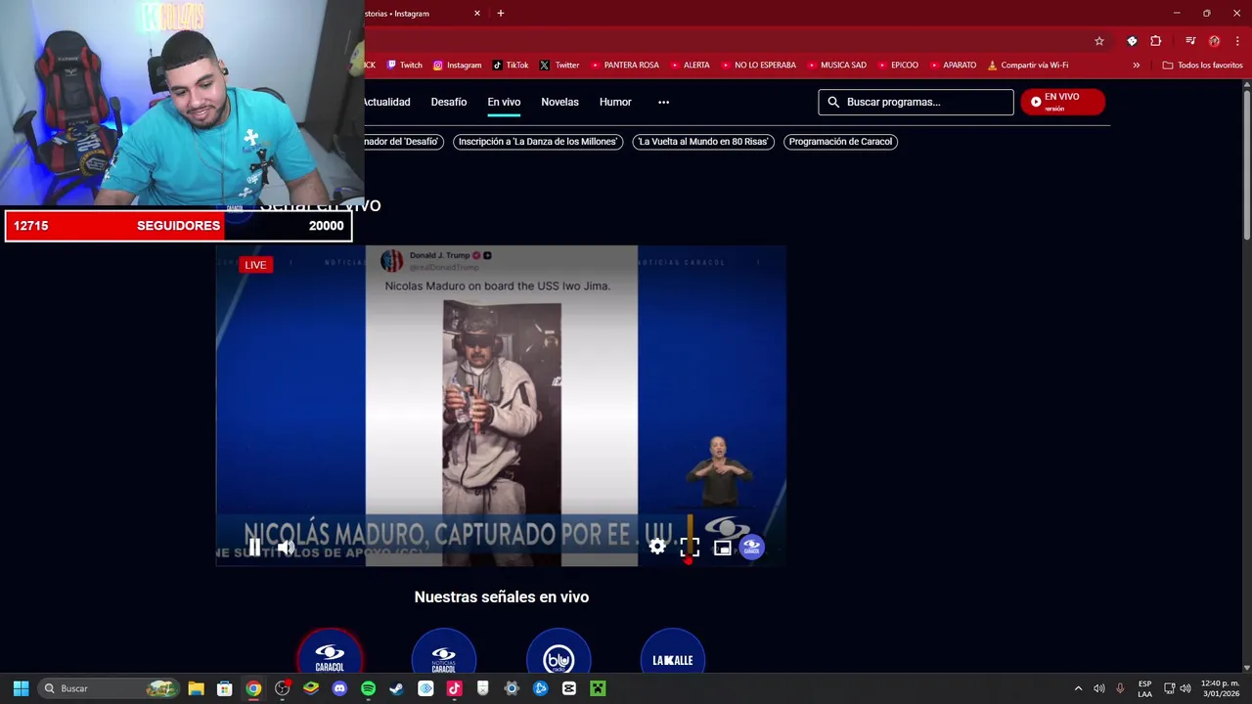This screenshot has width=1252, height=704.
Task: Show hidden system tray icons
Action: pyautogui.click(x=1078, y=688)
